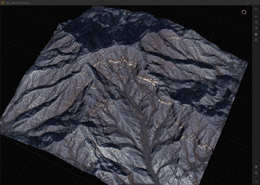The width and height of the screenshot is (260, 185).
Task: Toggle the half-shaded circle shading icon
Action: pyautogui.click(x=256, y=28)
